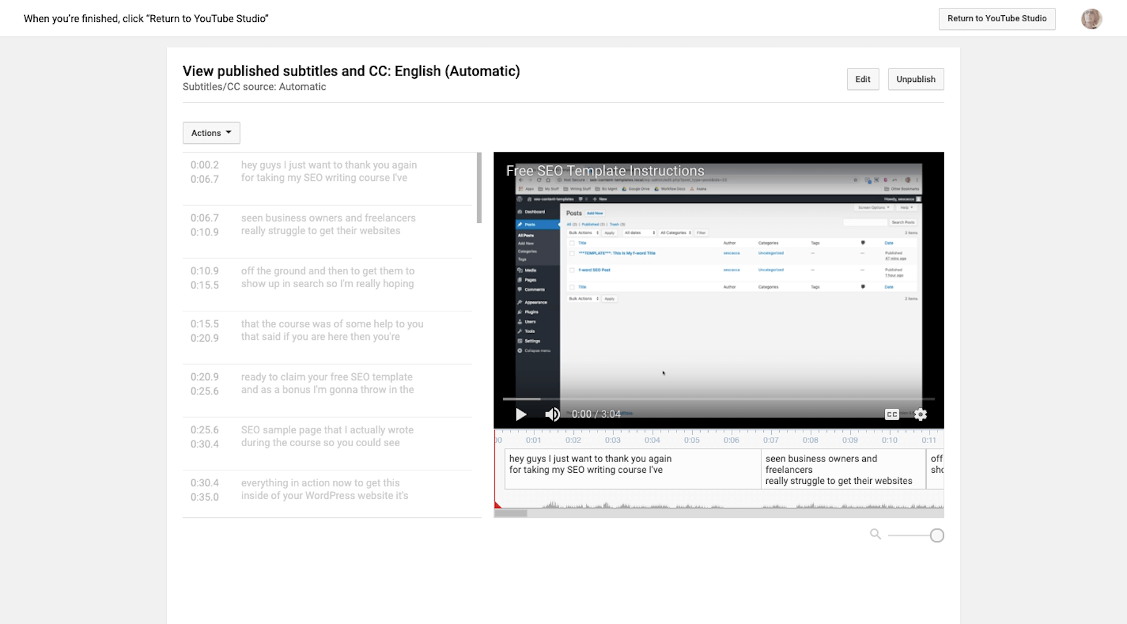Image resolution: width=1127 pixels, height=624 pixels.
Task: Select caption 'that the course was of some help'
Action: point(328,337)
